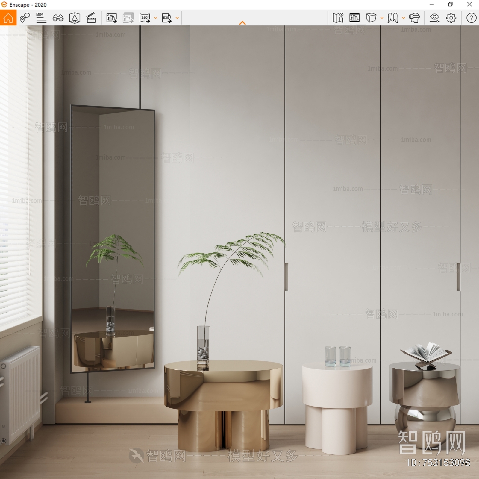Expand the projection mode dropdown arrow
The width and height of the screenshot is (479, 479).
382,18
